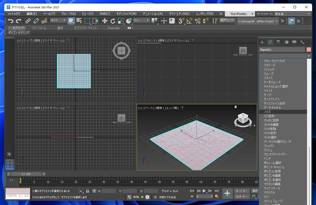
Task: Toggle the Spinner Snap button
Action: 205,21
